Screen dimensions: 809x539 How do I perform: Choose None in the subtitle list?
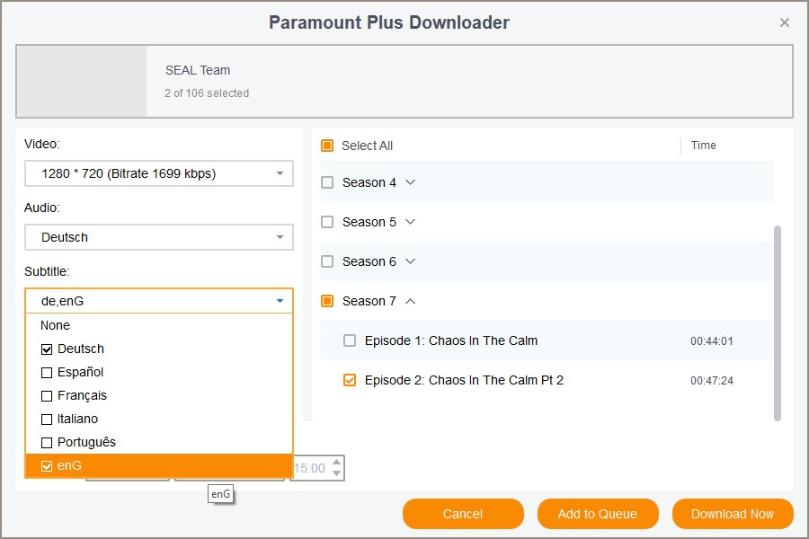56,325
